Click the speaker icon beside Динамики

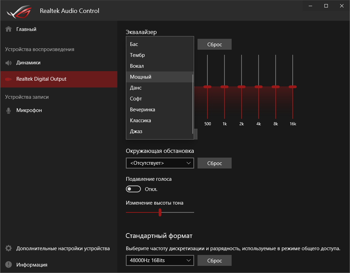9,63
